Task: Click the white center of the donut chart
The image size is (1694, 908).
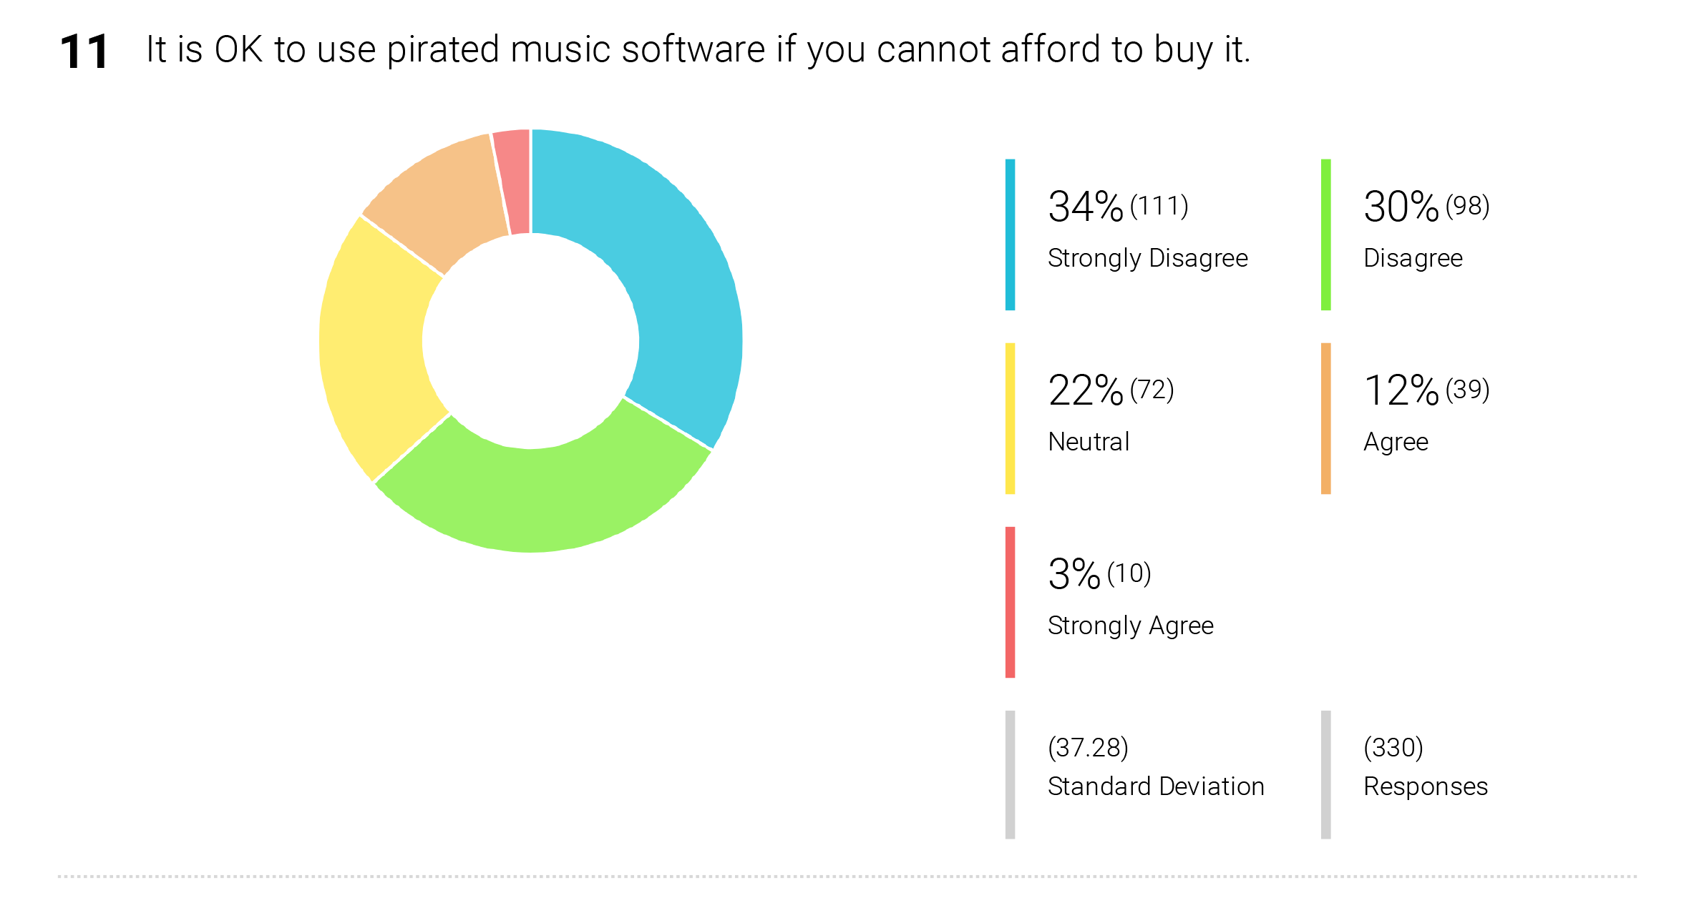Action: pos(530,341)
